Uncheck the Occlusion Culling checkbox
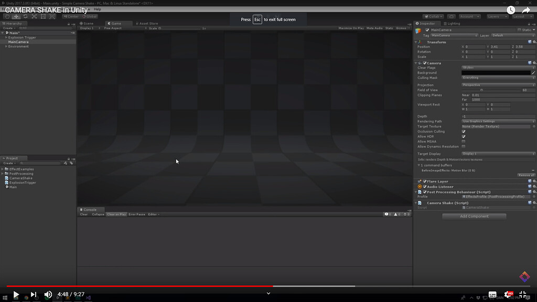Viewport: 537px width, 302px height. point(463,131)
